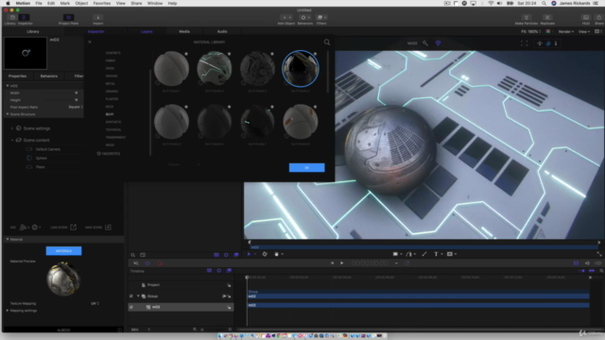This screenshot has height=340, width=605.
Task: Adjust the Height slider
Action: [x=76, y=100]
